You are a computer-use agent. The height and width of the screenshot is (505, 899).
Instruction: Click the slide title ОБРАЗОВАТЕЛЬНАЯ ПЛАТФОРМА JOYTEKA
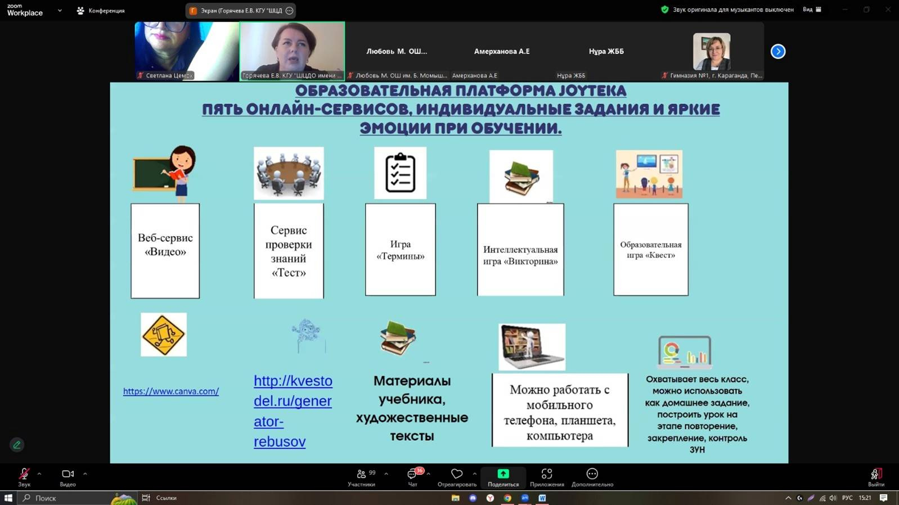[461, 91]
